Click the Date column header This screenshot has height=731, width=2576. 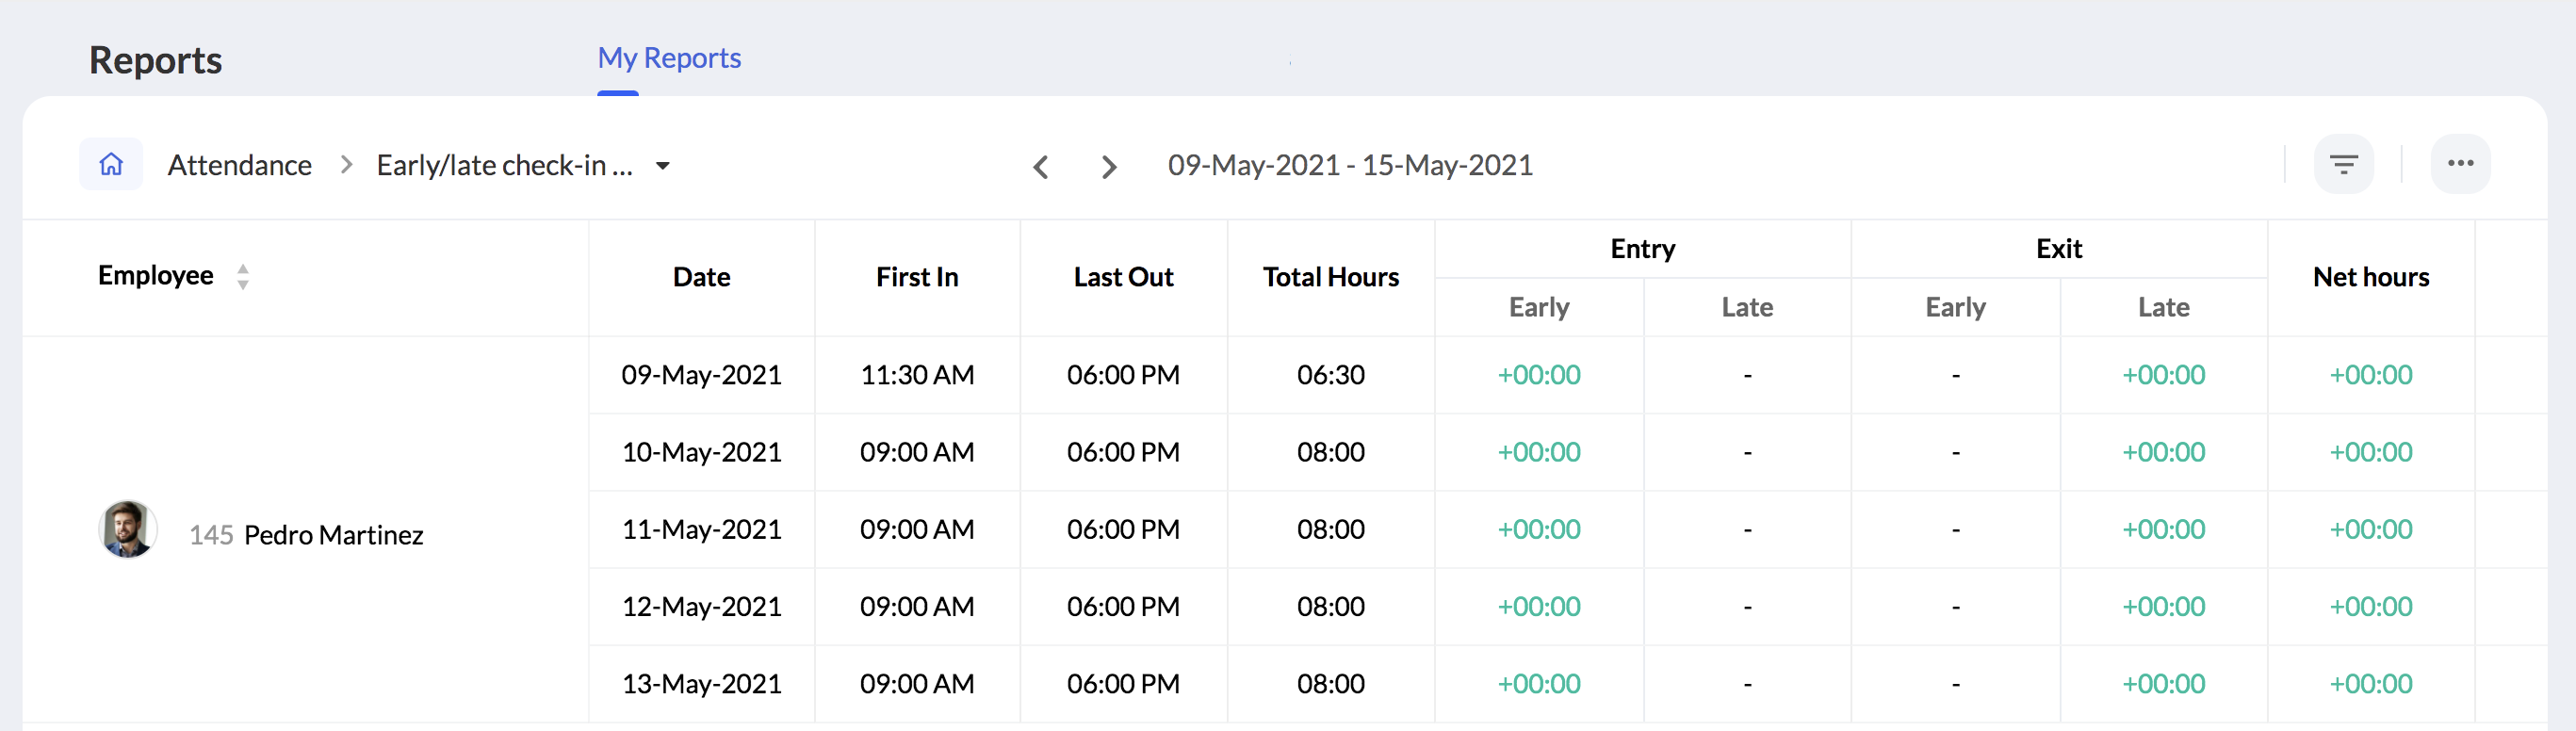pyautogui.click(x=701, y=277)
